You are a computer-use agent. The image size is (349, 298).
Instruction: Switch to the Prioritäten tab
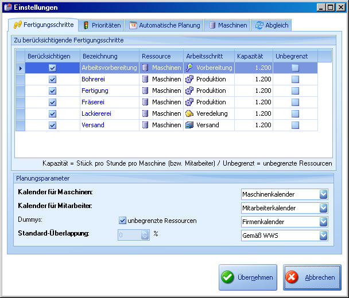[102, 25]
